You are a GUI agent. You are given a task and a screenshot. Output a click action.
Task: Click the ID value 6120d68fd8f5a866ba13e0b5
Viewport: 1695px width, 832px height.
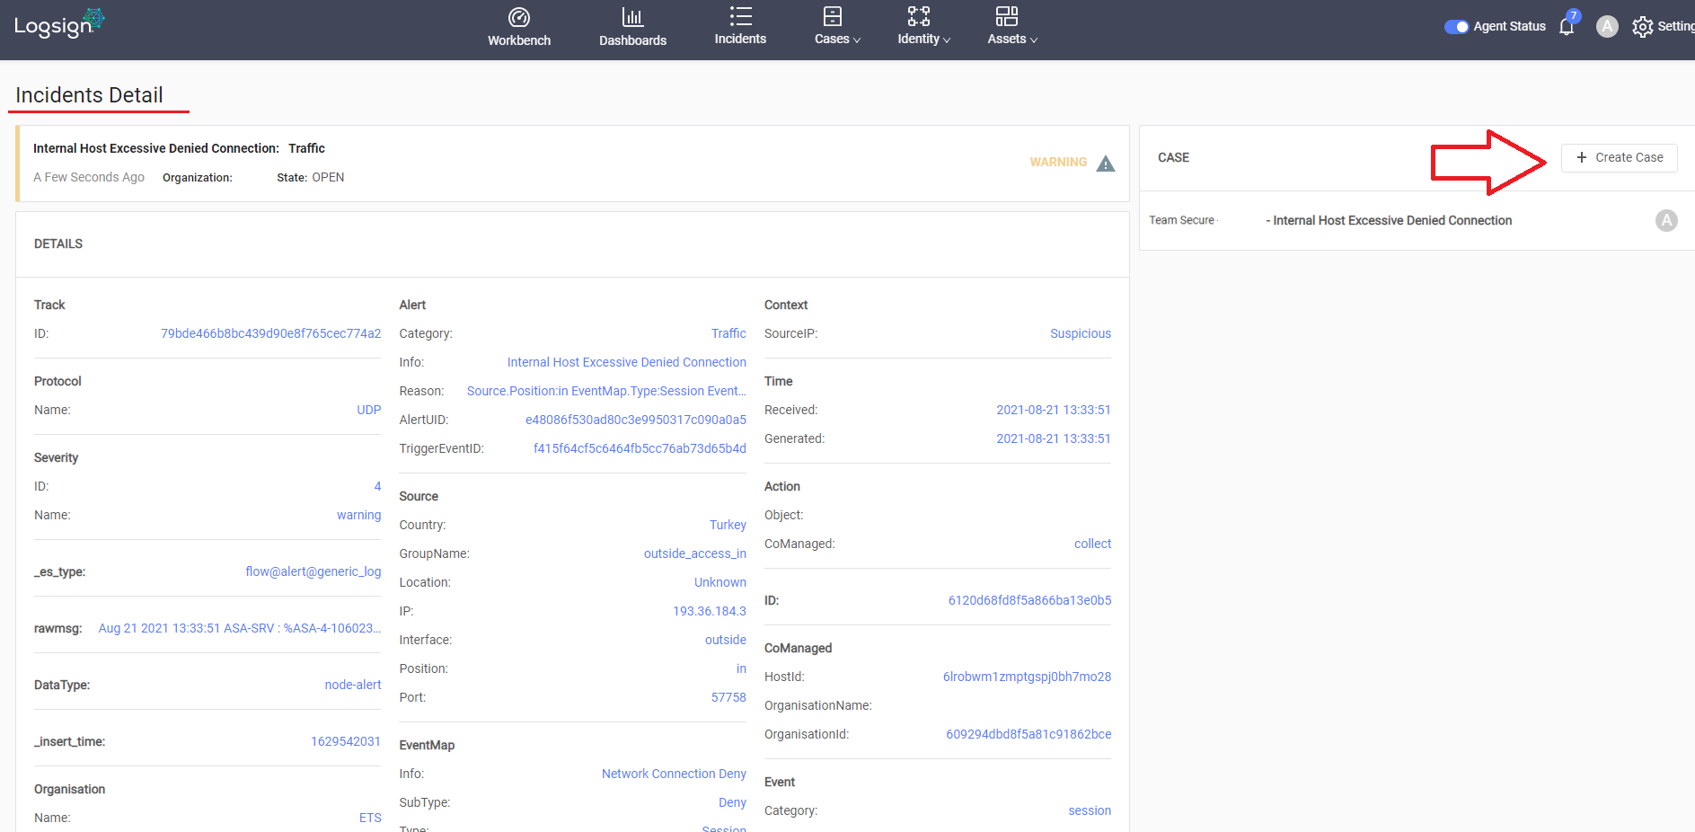pos(1029,600)
